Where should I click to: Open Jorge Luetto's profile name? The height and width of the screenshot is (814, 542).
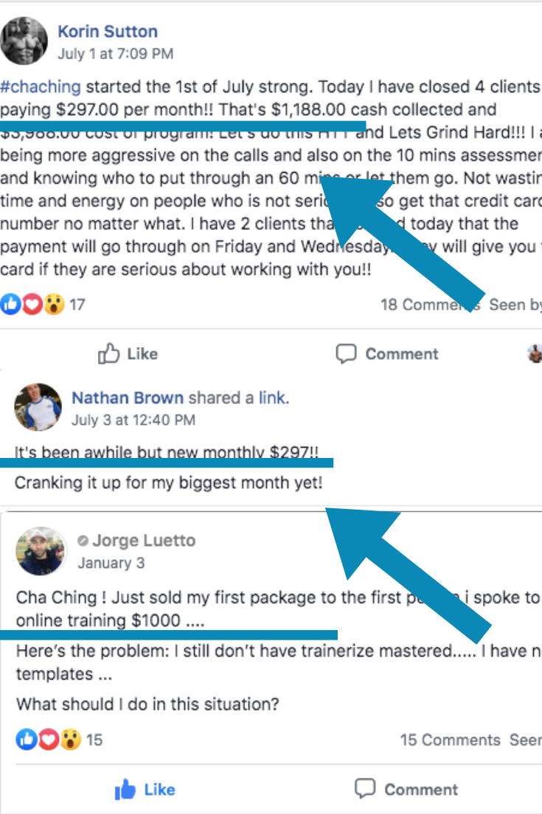point(144,541)
